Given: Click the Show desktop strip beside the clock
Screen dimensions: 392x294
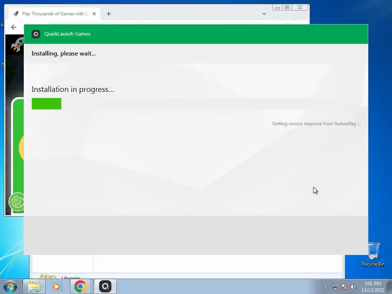Looking at the screenshot, I should [x=389, y=286].
